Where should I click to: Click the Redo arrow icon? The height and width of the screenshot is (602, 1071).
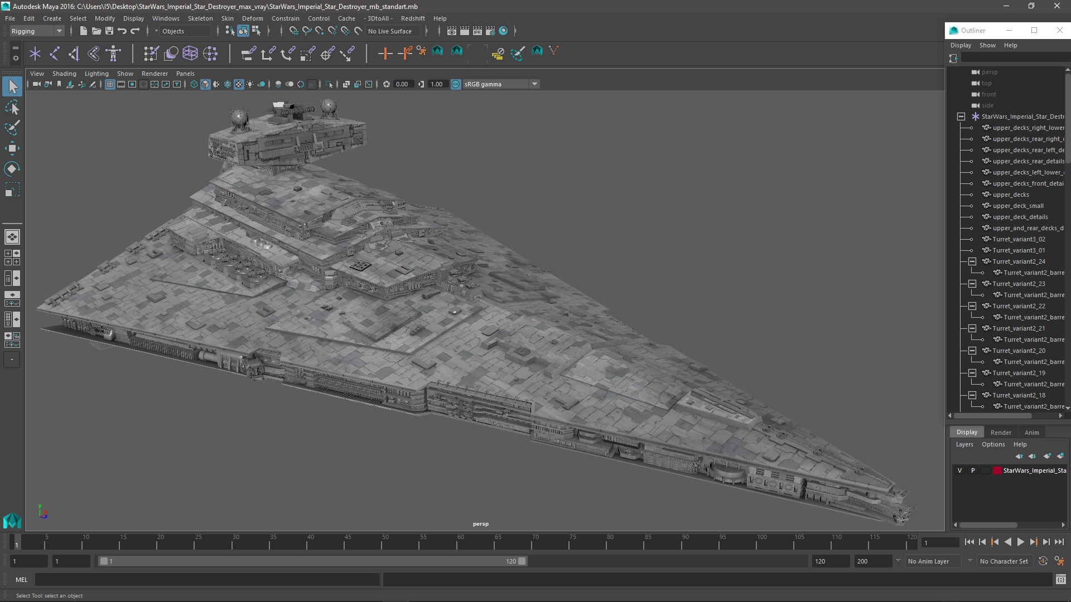pos(135,31)
